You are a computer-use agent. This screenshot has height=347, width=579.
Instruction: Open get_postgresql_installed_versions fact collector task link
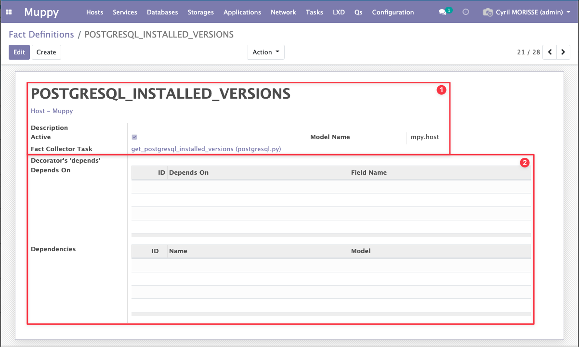206,149
